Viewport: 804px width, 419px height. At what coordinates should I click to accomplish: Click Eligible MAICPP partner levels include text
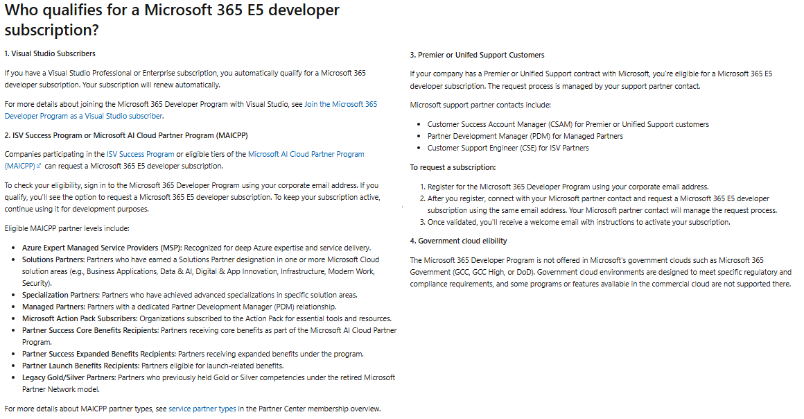[67, 228]
